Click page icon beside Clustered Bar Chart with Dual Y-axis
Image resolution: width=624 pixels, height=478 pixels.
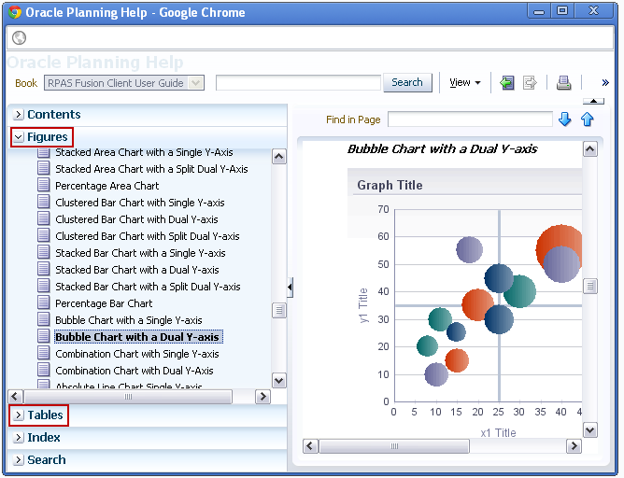point(44,219)
